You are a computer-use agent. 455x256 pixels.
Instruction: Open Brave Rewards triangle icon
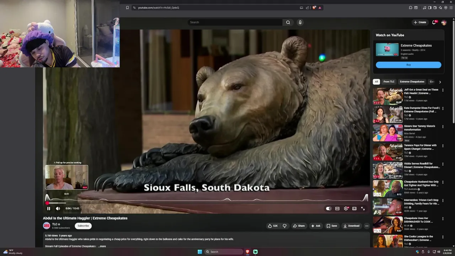pos(320,7)
